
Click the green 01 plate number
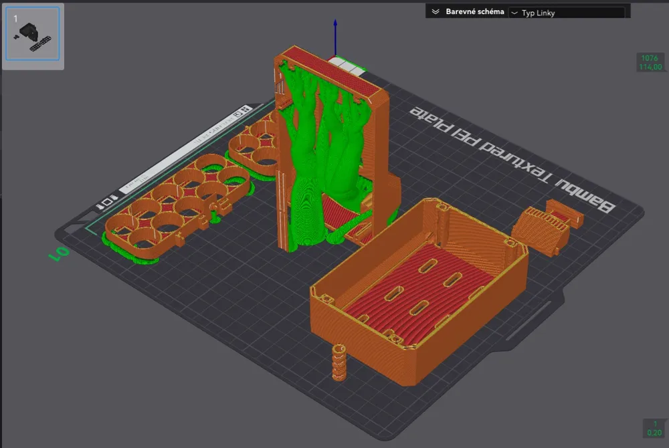click(x=58, y=253)
